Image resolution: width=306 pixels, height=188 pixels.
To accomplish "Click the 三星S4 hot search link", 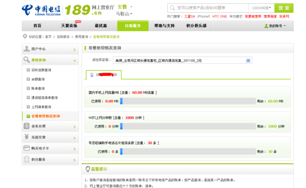I will [x=190, y=17].
